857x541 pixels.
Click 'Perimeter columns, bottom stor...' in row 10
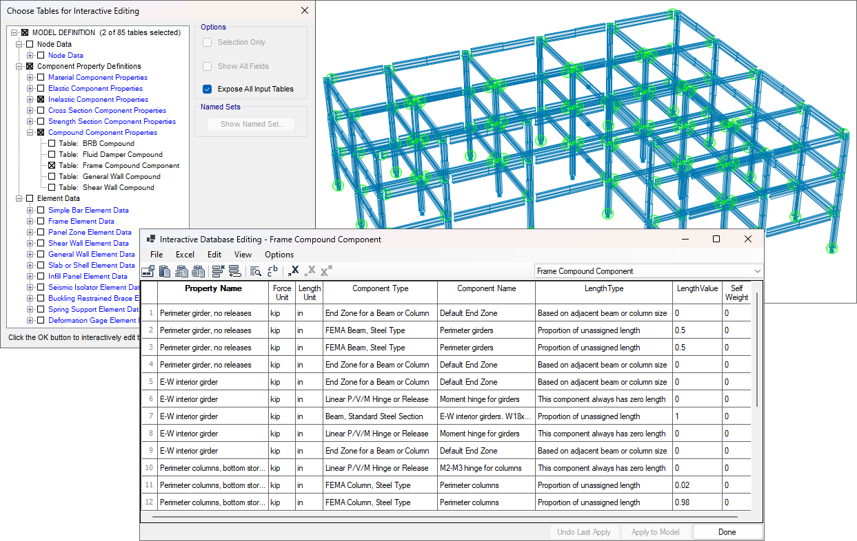point(212,468)
